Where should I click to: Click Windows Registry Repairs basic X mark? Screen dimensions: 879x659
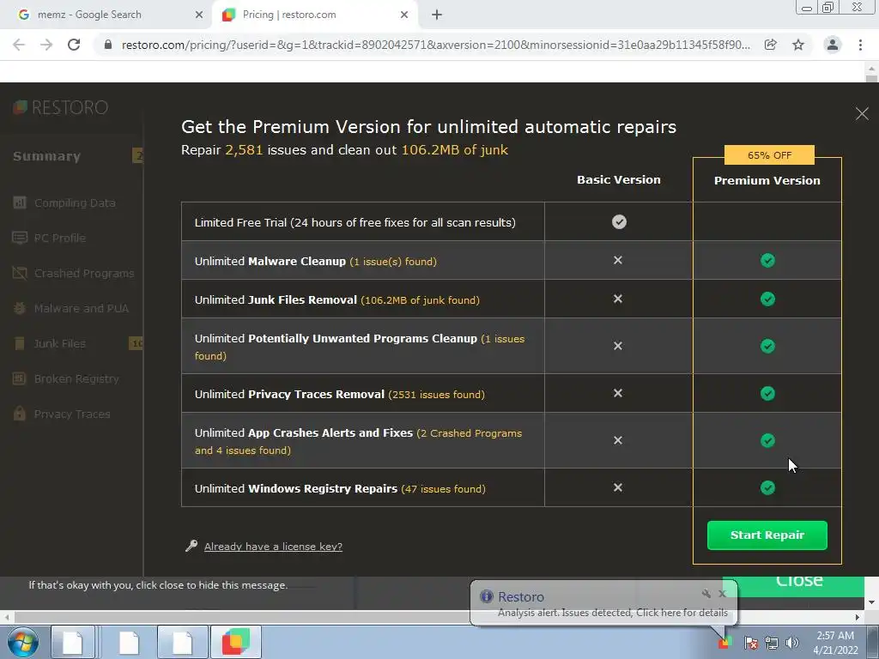point(618,487)
